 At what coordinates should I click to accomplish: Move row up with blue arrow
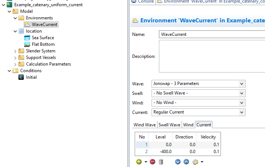pos(186,162)
